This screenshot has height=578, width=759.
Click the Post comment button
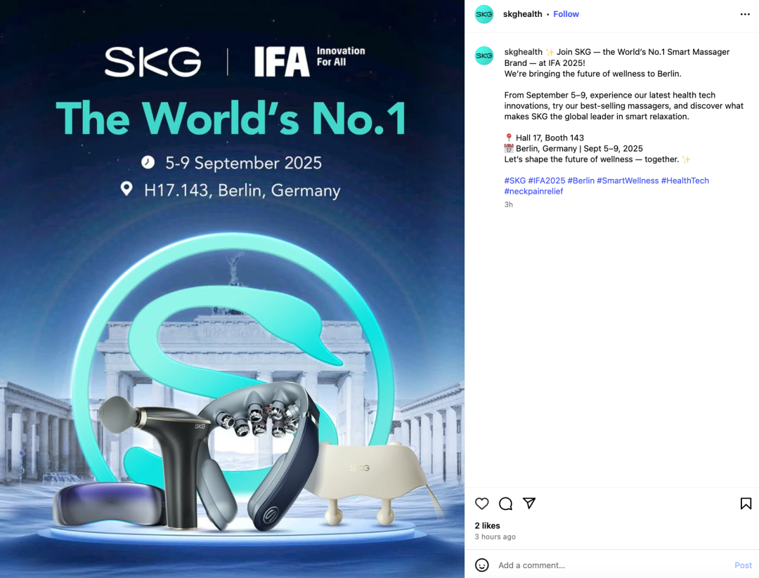tap(743, 565)
